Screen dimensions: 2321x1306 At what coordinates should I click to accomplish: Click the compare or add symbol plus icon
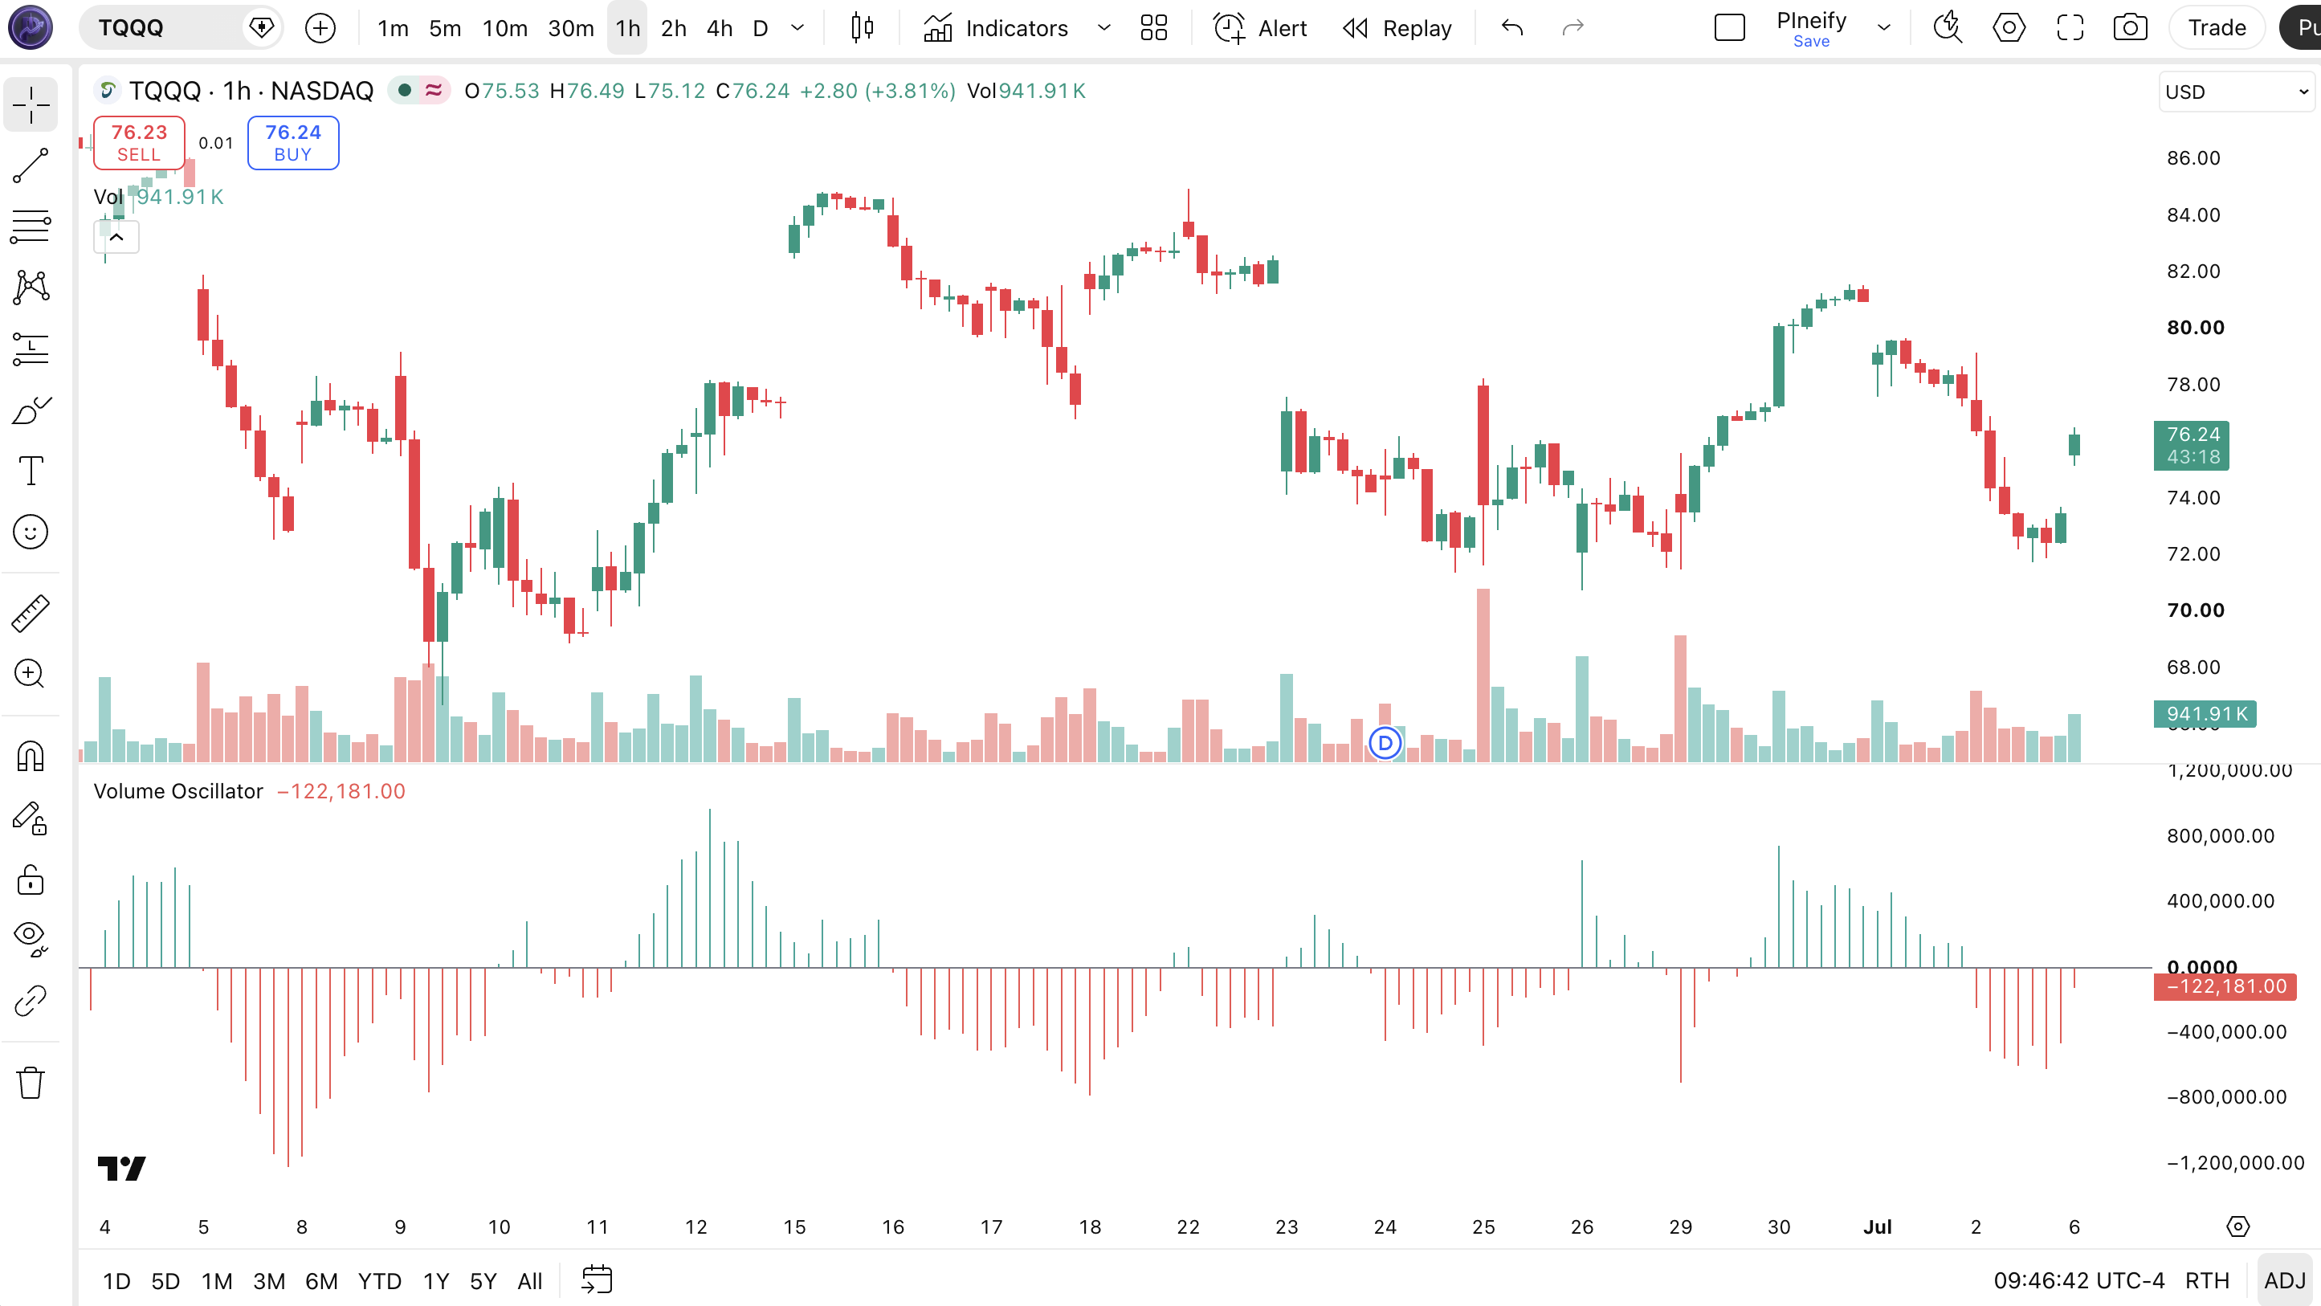coord(320,28)
